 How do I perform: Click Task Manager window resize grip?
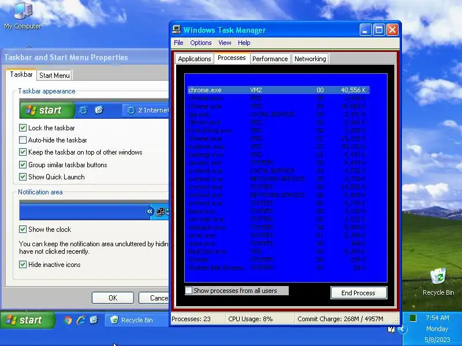coord(396,321)
